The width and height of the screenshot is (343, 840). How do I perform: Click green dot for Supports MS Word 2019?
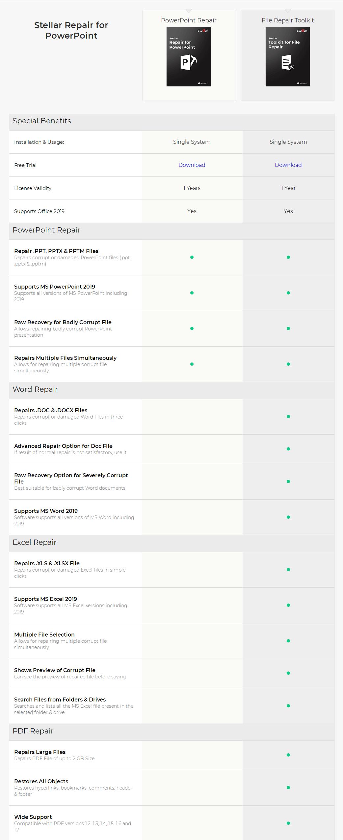click(x=288, y=517)
